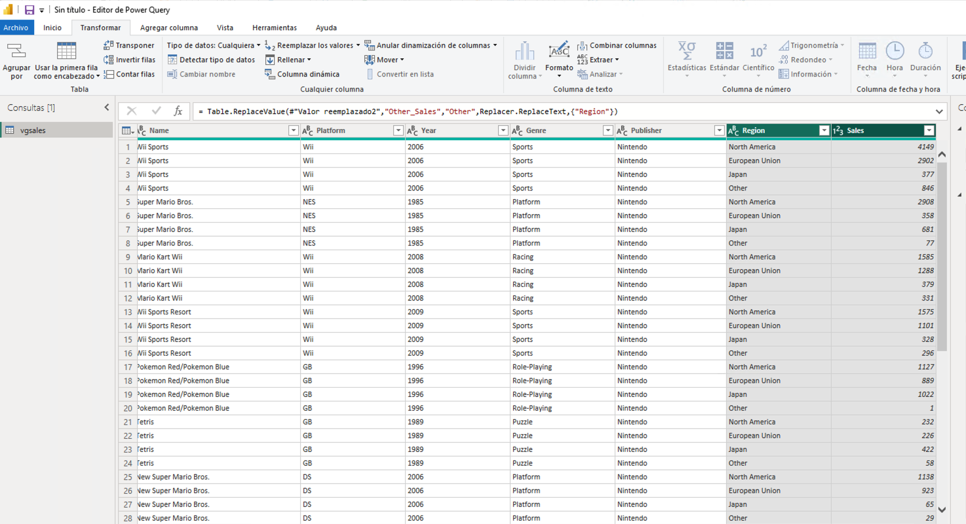Select row number 5
Image resolution: width=966 pixels, height=524 pixels.
[128, 202]
